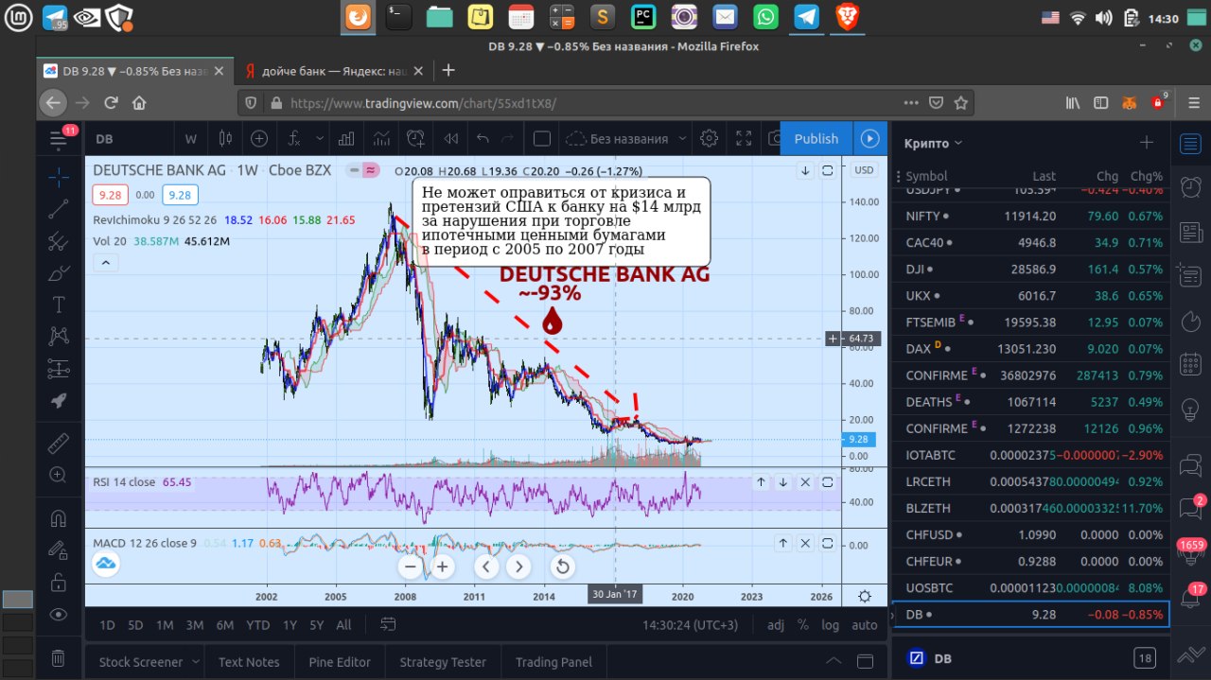The width and height of the screenshot is (1211, 680).
Task: Switch to Strategy Tester tab
Action: [443, 662]
